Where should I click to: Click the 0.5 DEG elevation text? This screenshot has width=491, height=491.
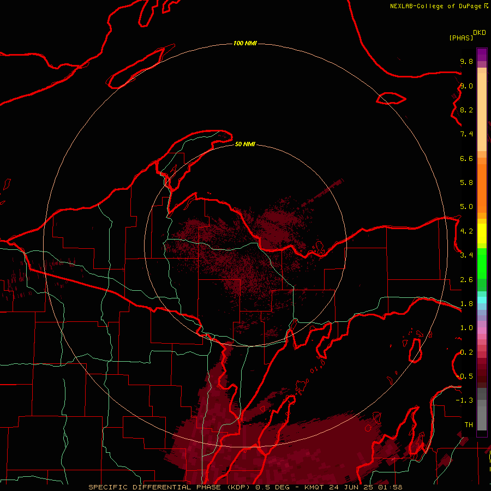272,487
